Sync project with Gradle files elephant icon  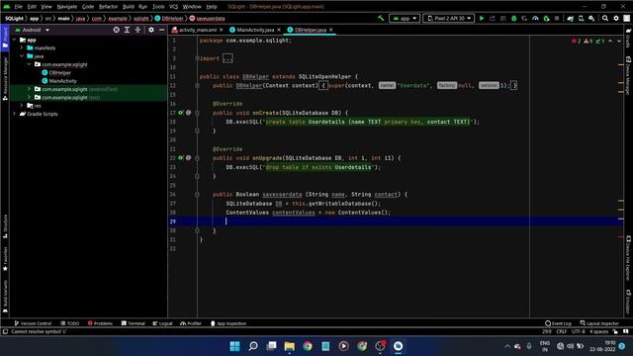[x=570, y=18]
